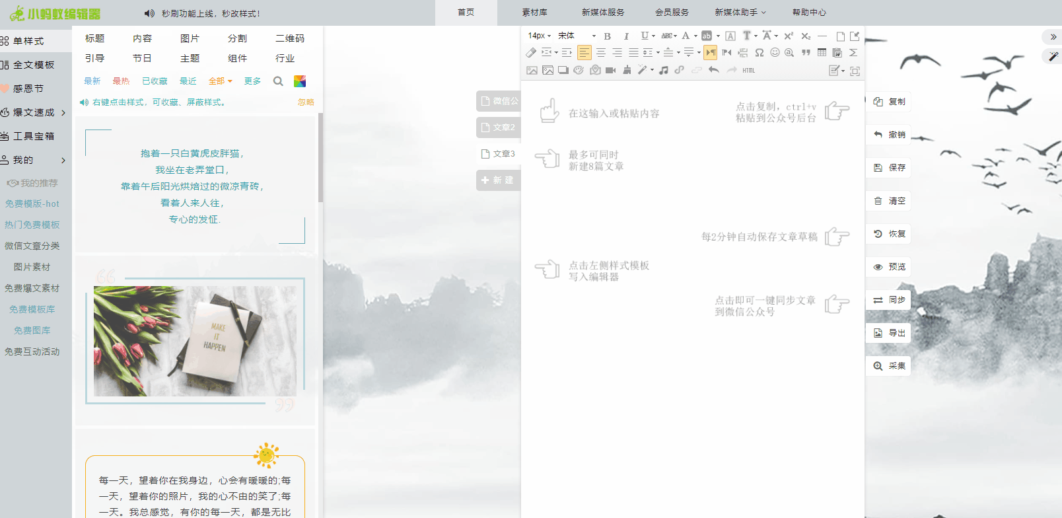Image resolution: width=1062 pixels, height=518 pixels.
Task: Insert horizontal line icon
Action: click(822, 36)
